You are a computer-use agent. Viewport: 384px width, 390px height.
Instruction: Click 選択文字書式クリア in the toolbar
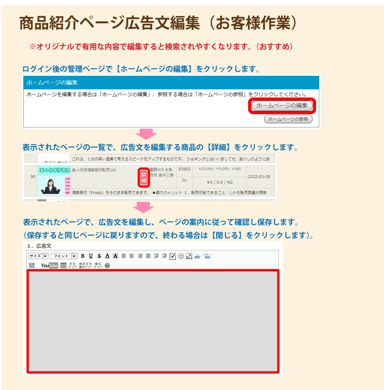pos(85,265)
